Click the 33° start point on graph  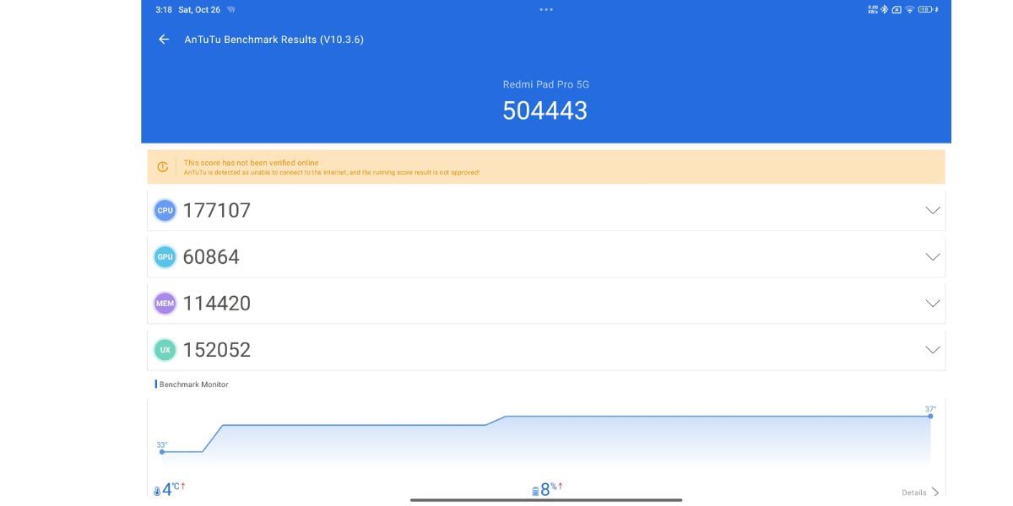pos(162,452)
